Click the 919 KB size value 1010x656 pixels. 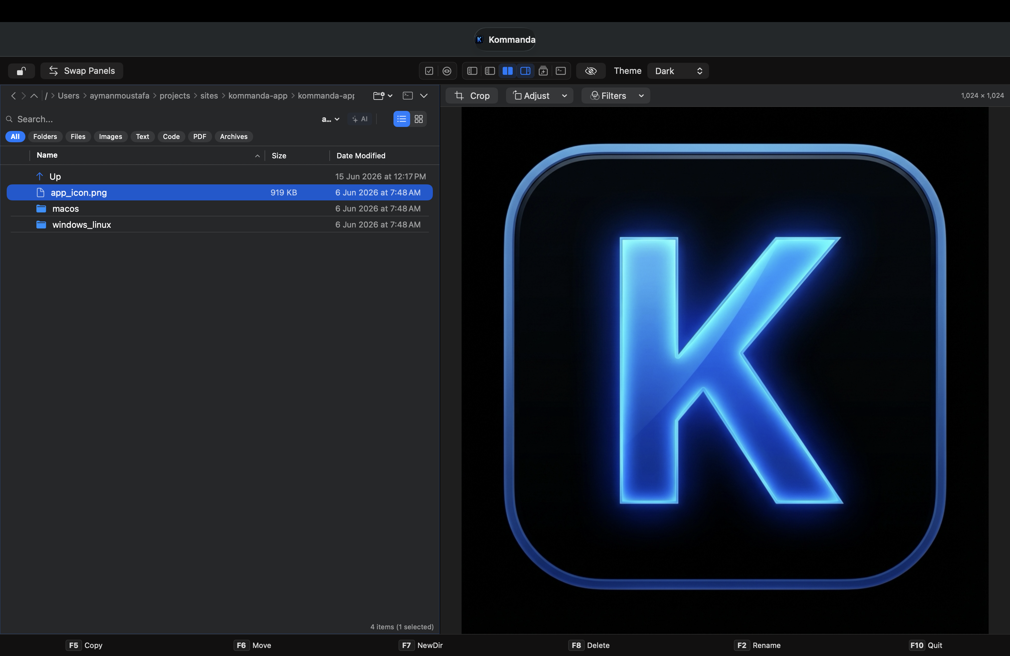click(x=284, y=193)
